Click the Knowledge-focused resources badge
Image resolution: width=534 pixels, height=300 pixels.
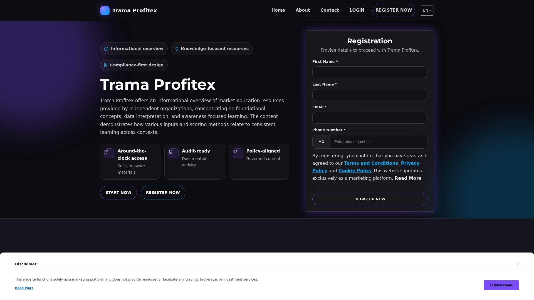point(212,49)
